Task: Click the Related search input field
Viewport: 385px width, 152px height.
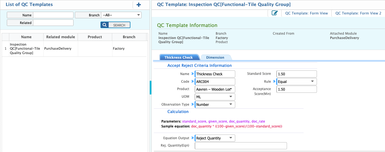Action: [x=53, y=23]
